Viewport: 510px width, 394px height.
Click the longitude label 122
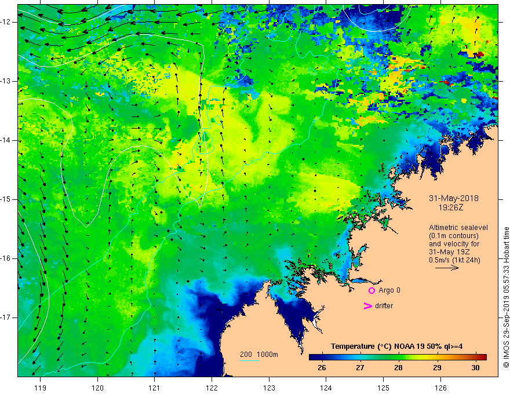(x=212, y=388)
